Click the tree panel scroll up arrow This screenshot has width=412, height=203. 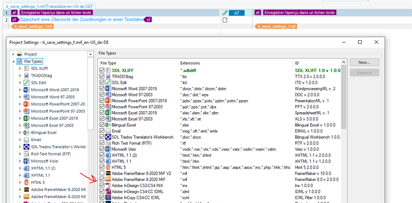(x=90, y=54)
